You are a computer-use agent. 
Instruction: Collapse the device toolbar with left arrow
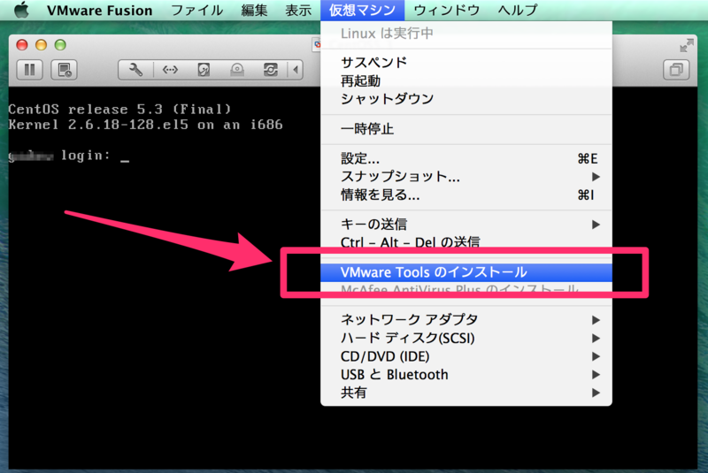[296, 70]
